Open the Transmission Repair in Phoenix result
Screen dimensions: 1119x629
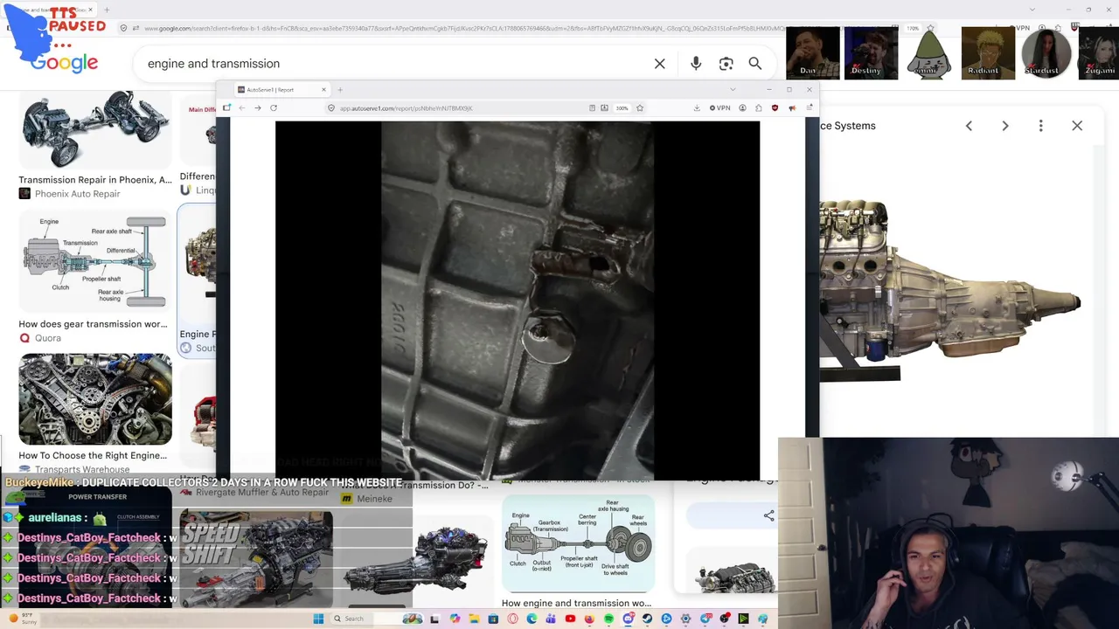(x=95, y=180)
